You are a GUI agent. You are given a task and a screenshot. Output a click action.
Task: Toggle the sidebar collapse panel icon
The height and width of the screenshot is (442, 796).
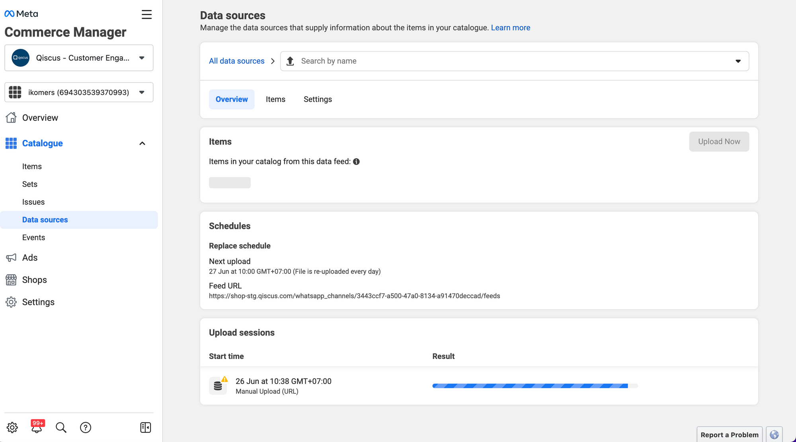point(145,427)
